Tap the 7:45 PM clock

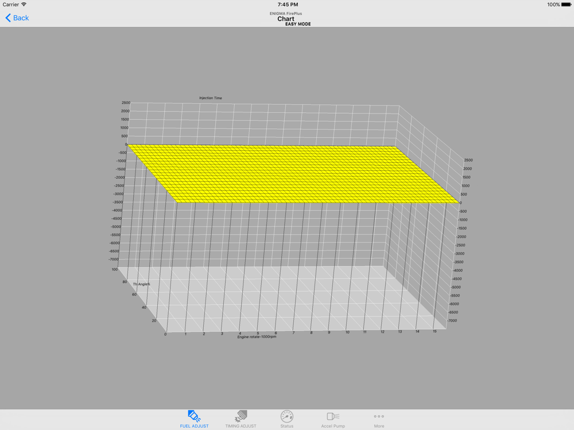pyautogui.click(x=286, y=5)
